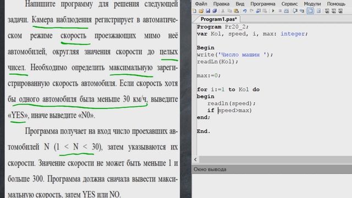Viewport: 352px width, 198px height.
Task: Open the Файл menu
Action: (x=201, y=4)
